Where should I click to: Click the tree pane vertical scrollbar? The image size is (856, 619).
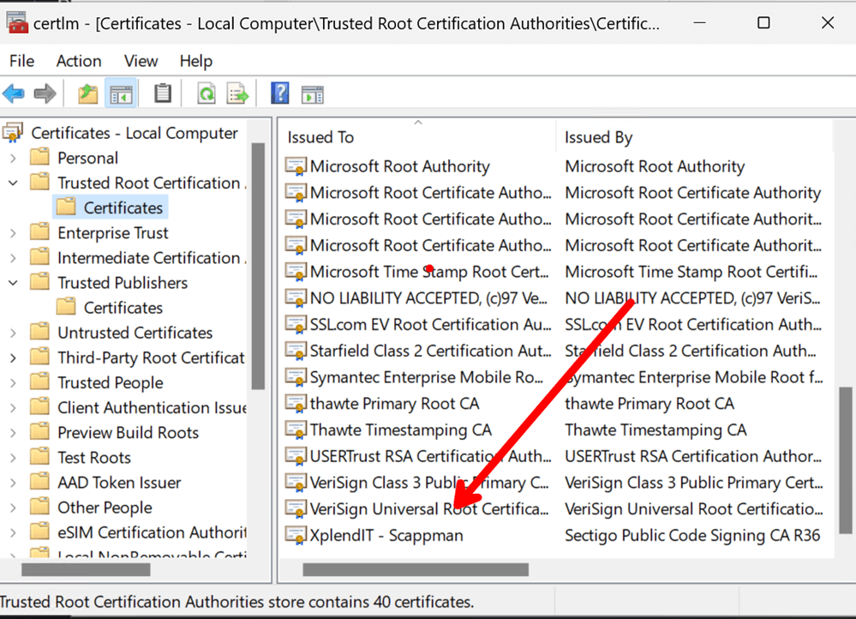point(258,266)
